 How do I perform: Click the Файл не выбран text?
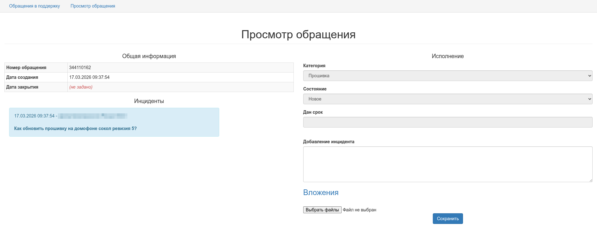pos(360,210)
